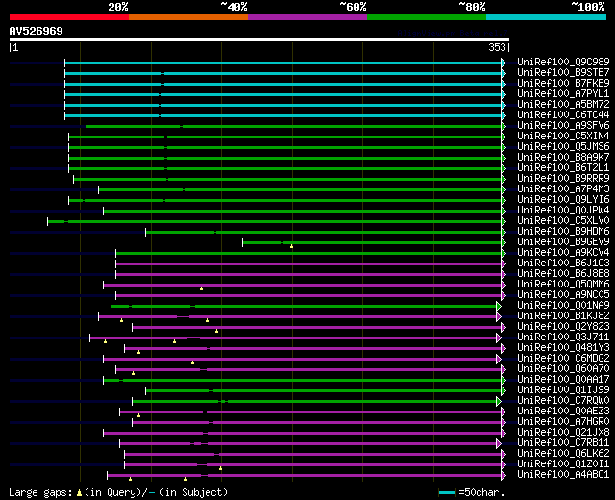The image size is (615, 500).
Task: Click the purple alignment bar for UniRef100_Q2Y823
Action: (317, 328)
